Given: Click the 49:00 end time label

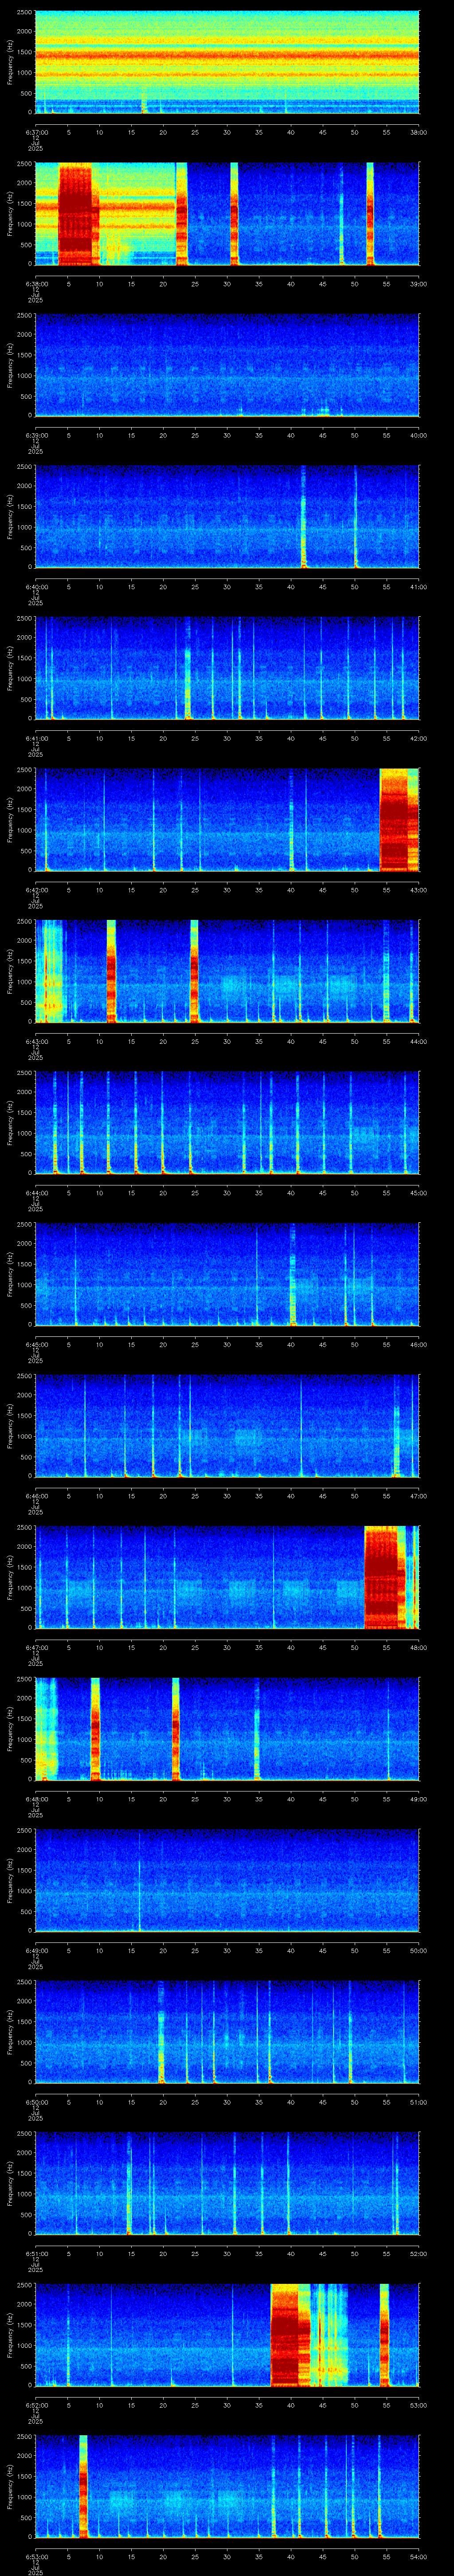Looking at the screenshot, I should (419, 1798).
